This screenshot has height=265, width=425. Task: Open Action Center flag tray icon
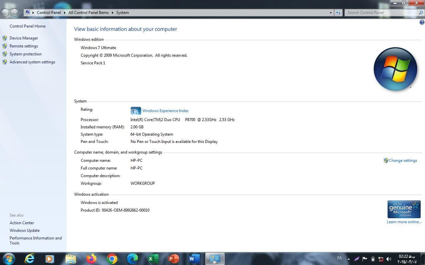click(x=365, y=259)
